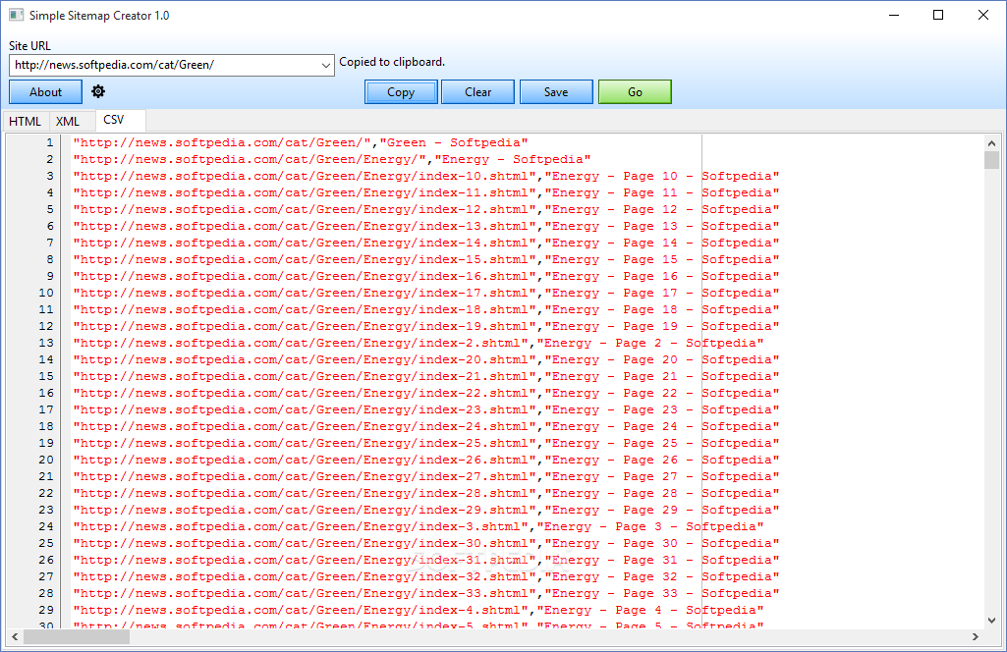Select the index-11.shtml row
Image resolution: width=1007 pixels, height=652 pixels.
coord(425,192)
